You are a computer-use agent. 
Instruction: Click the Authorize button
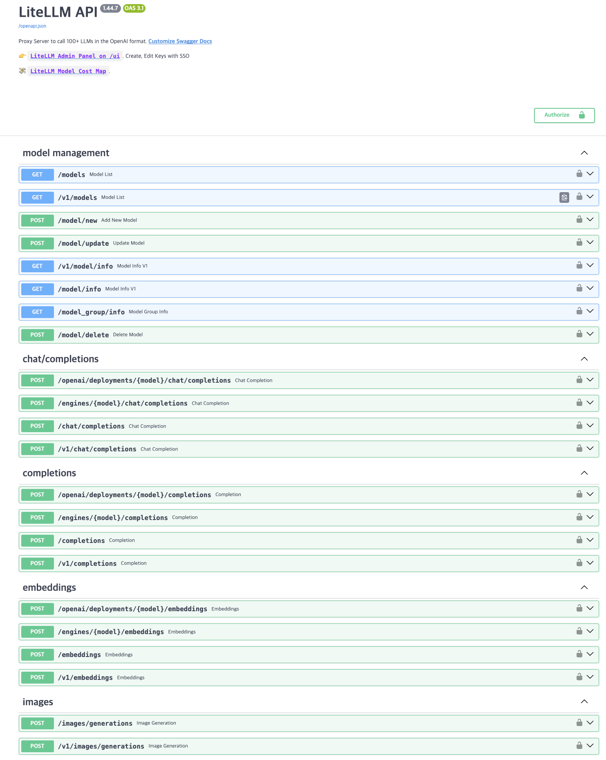click(x=564, y=115)
